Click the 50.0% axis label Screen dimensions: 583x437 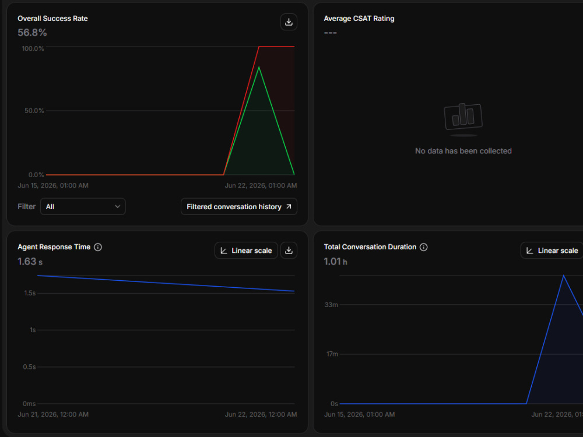pyautogui.click(x=34, y=111)
